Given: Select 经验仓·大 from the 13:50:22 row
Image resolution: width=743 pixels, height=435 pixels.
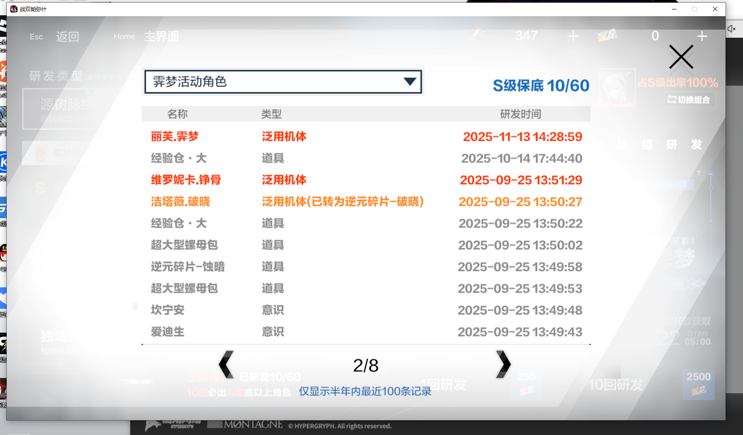Looking at the screenshot, I should pyautogui.click(x=179, y=223).
